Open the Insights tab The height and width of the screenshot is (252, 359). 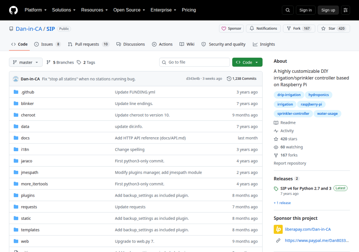tap(264, 44)
